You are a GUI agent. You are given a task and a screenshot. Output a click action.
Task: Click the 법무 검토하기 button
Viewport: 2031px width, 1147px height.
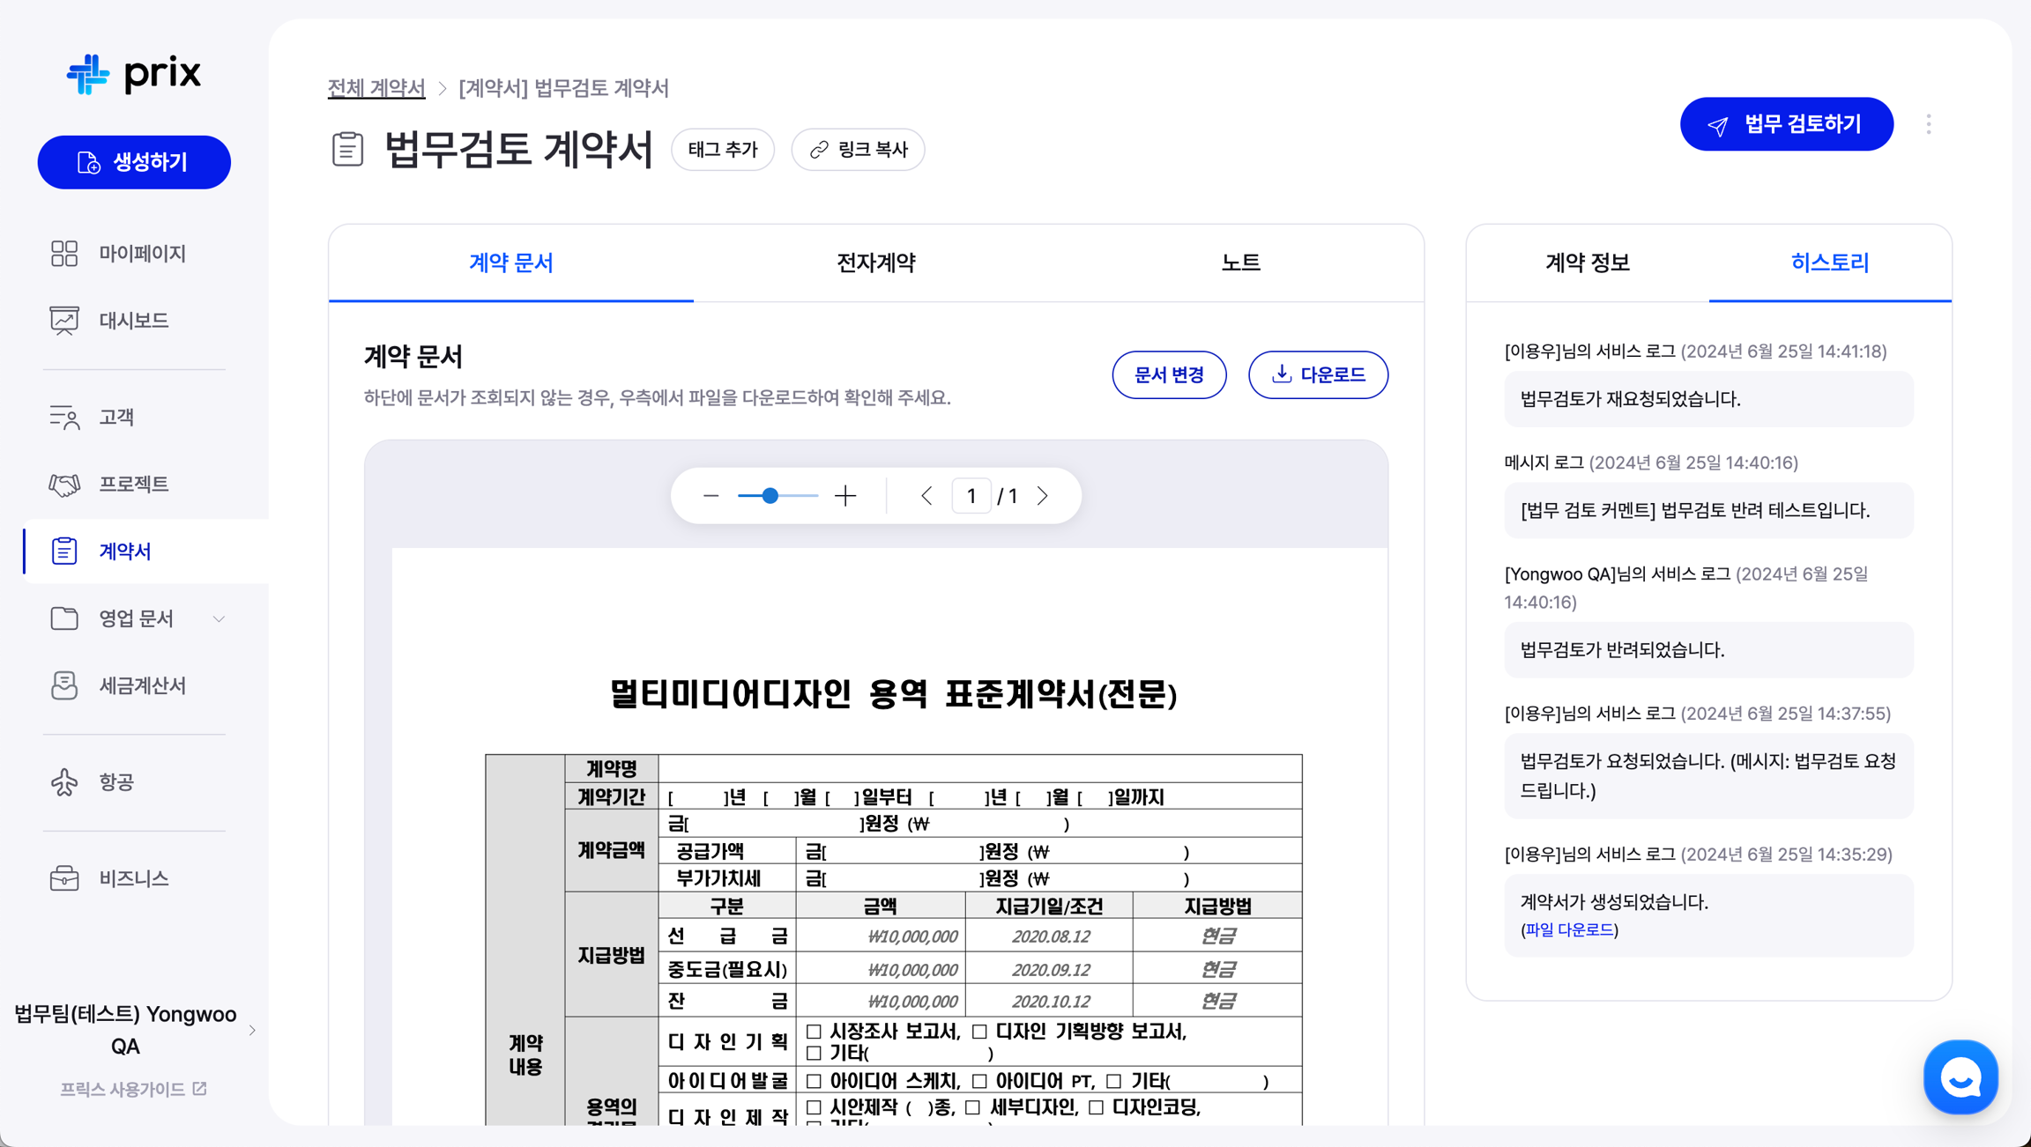(1786, 124)
